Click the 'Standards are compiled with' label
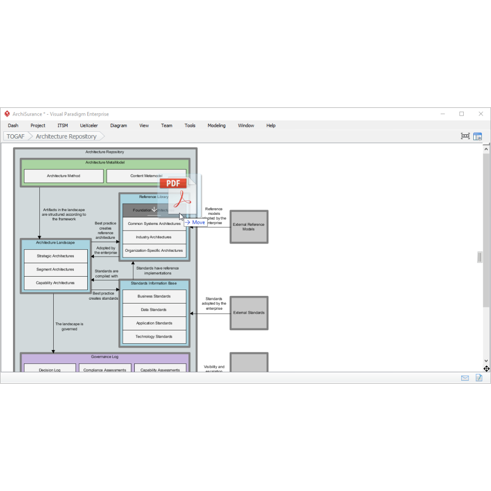 pos(106,273)
